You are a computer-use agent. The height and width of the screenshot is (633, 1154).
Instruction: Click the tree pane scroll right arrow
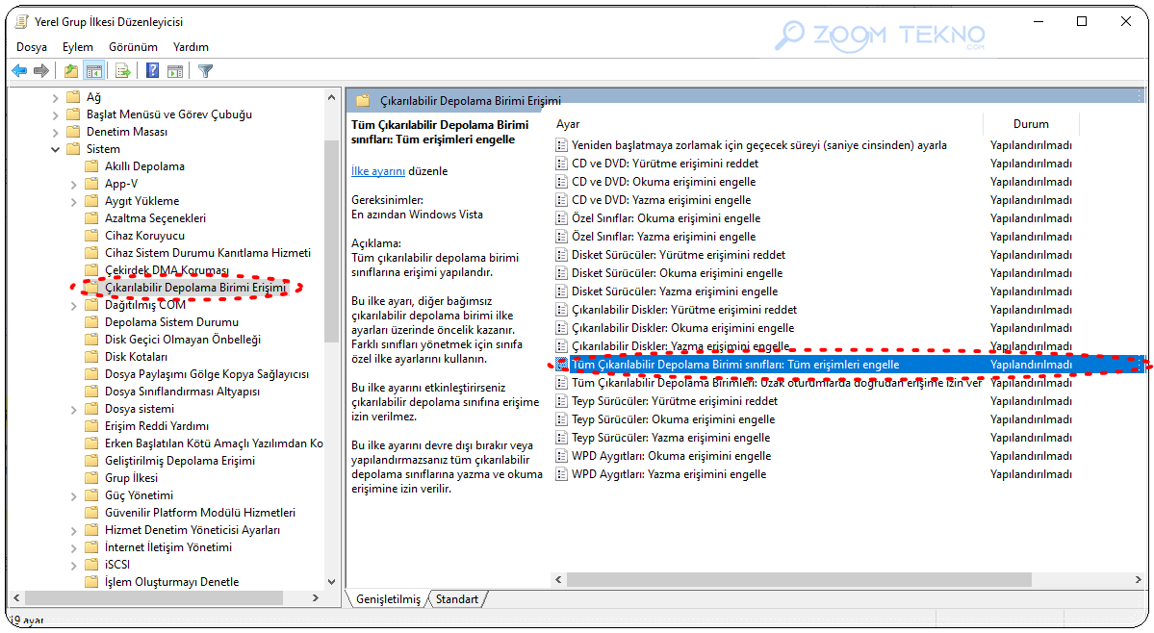pos(316,597)
